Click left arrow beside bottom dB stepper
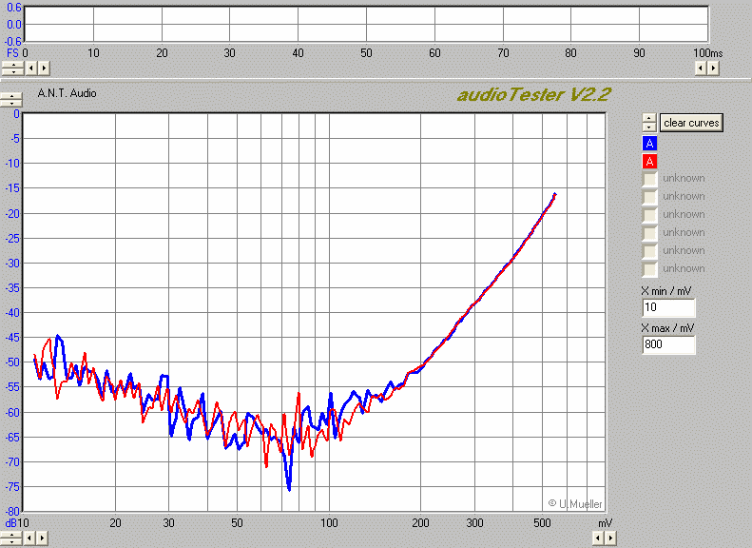752x548 pixels. [30, 538]
